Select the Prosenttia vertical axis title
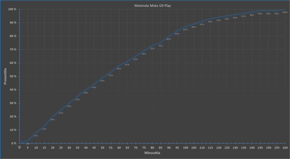The width and height of the screenshot is (290, 159). (5, 76)
